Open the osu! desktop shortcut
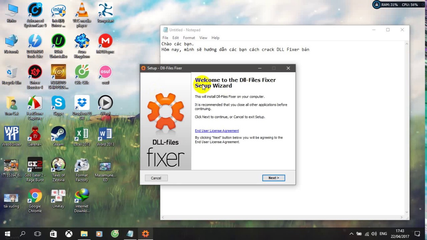427x240 pixels. (x=105, y=75)
